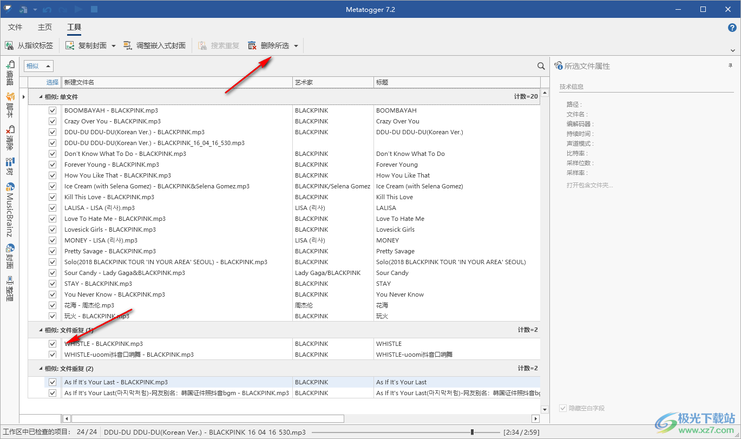Click the 艺术家 column header
This screenshot has height=439, width=741.
pyautogui.click(x=332, y=82)
